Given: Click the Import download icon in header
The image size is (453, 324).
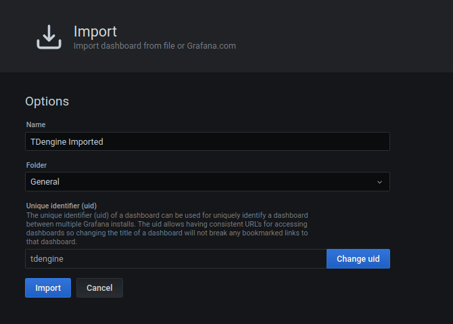Looking at the screenshot, I should click(x=49, y=37).
